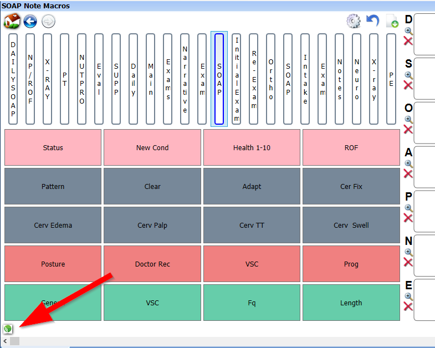Click the blue undo arrow icon

click(x=373, y=21)
